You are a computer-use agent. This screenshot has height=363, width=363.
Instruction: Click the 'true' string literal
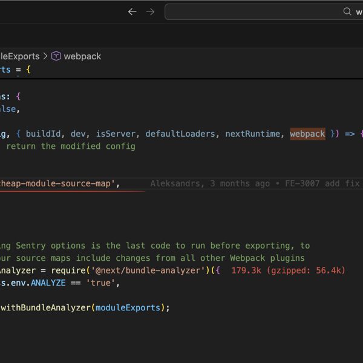[x=103, y=283]
